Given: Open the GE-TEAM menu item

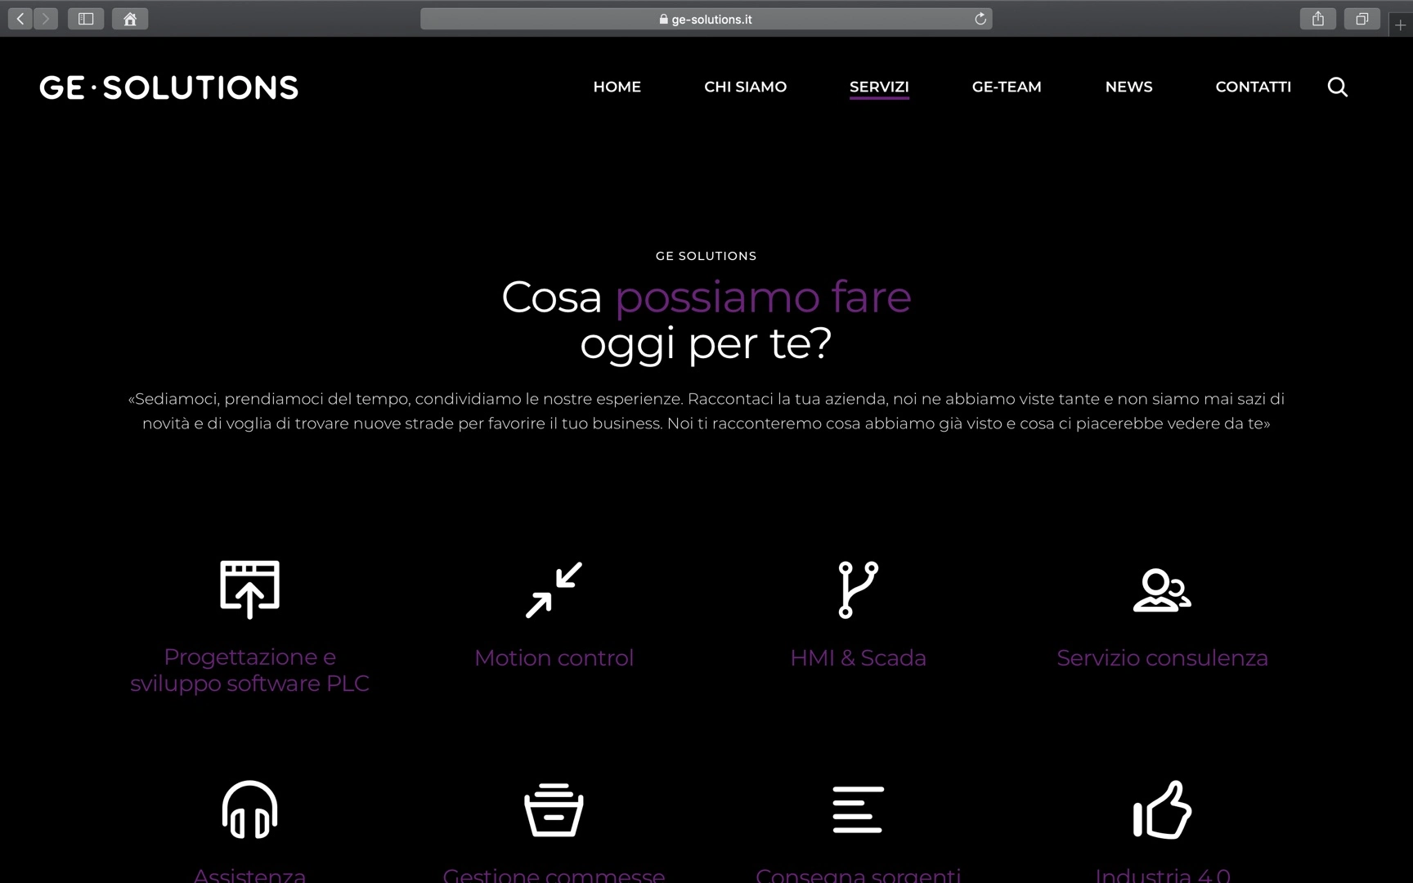Looking at the screenshot, I should coord(1007,87).
